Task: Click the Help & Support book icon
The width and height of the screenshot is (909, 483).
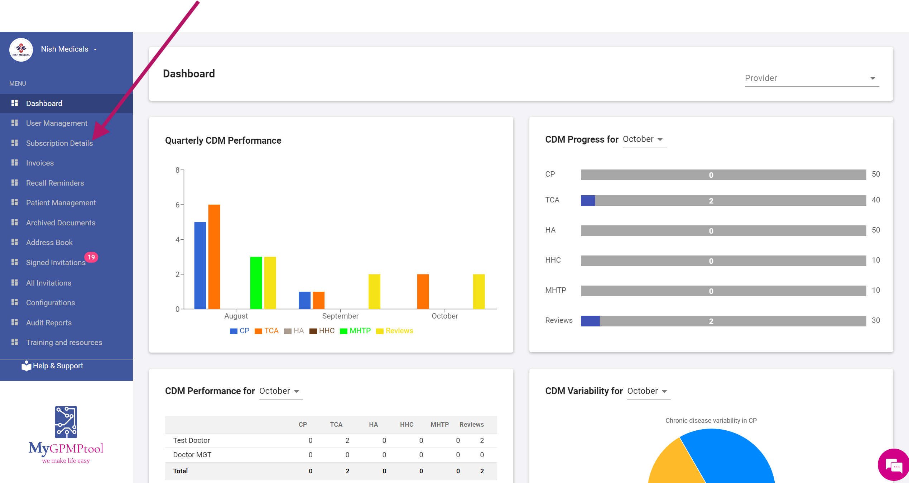Action: point(26,366)
